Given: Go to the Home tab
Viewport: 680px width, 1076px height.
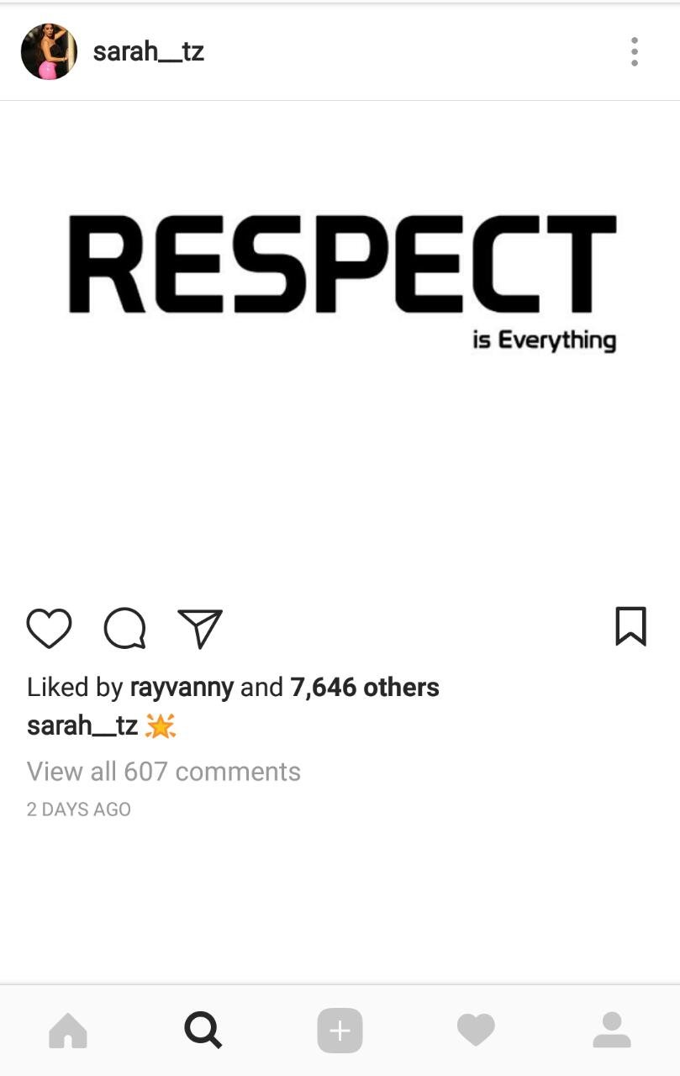Looking at the screenshot, I should click(68, 1030).
